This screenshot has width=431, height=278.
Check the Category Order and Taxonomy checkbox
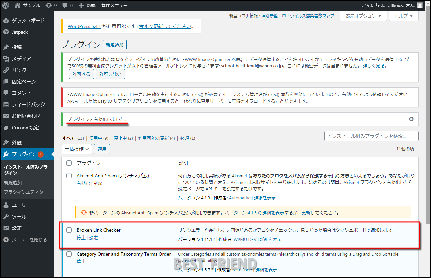(69, 254)
